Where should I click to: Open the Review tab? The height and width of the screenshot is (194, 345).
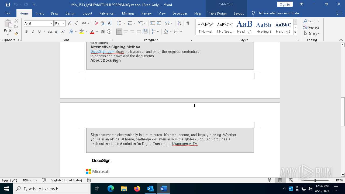click(146, 13)
